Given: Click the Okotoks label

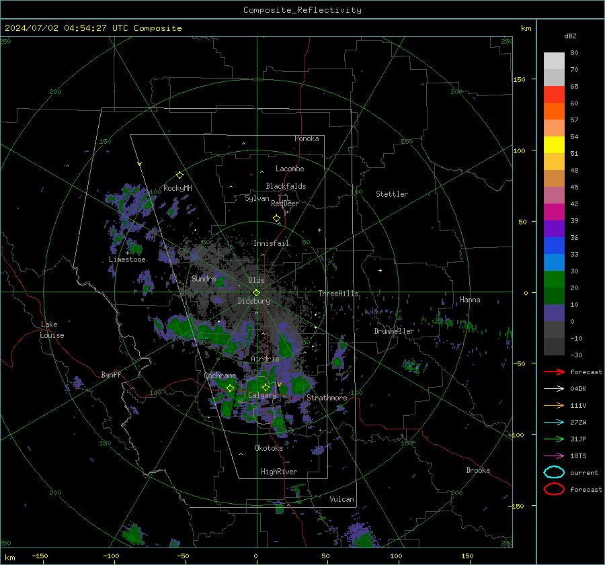Looking at the screenshot, I should tap(269, 448).
